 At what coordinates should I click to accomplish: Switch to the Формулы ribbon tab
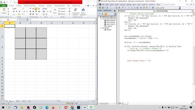click(x=41, y=5)
